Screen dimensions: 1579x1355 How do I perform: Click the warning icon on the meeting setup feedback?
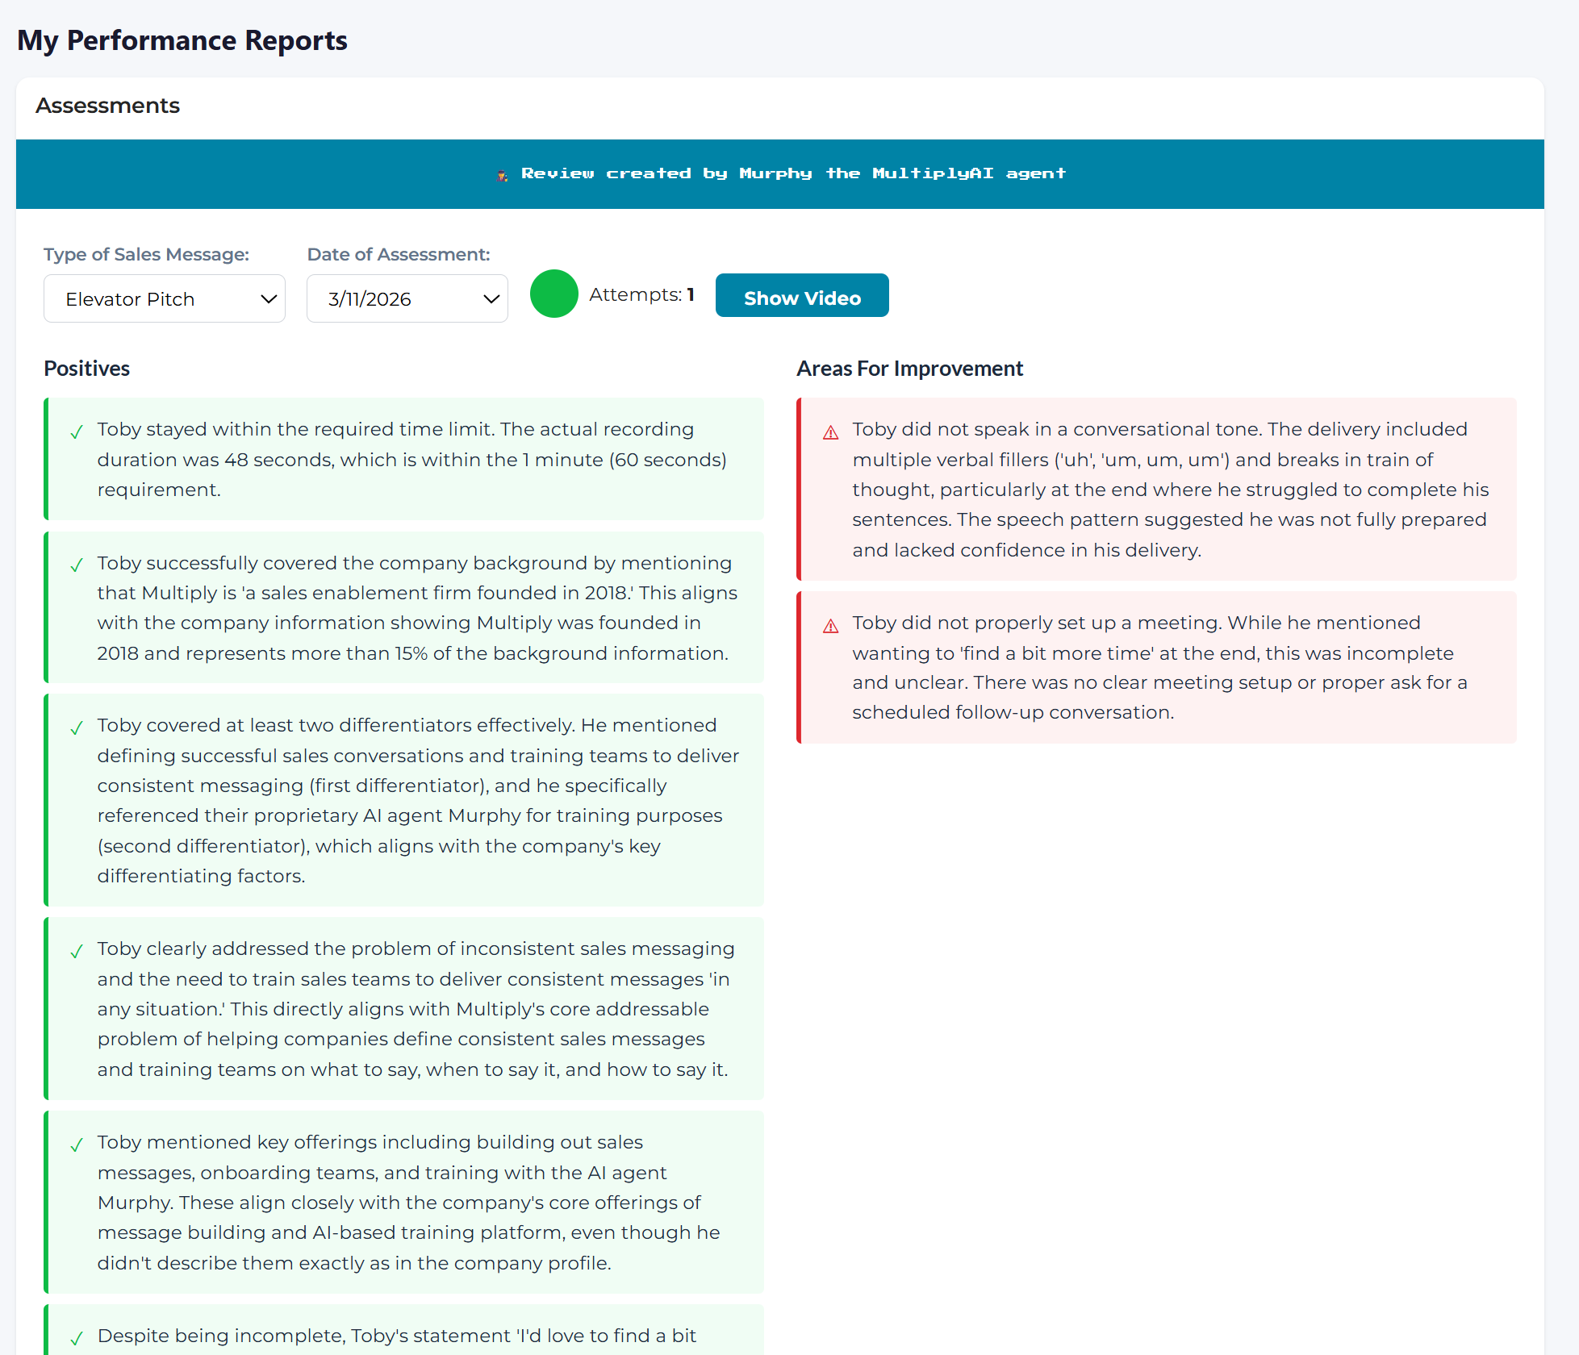830,625
